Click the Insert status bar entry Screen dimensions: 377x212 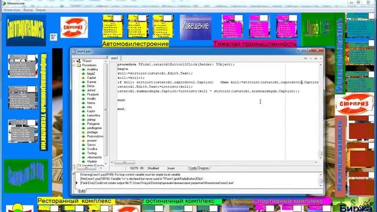point(171,168)
